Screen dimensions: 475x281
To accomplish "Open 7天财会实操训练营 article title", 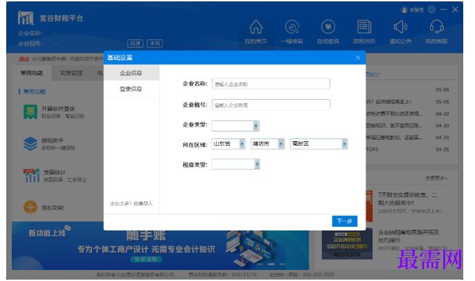I will coord(407,199).
